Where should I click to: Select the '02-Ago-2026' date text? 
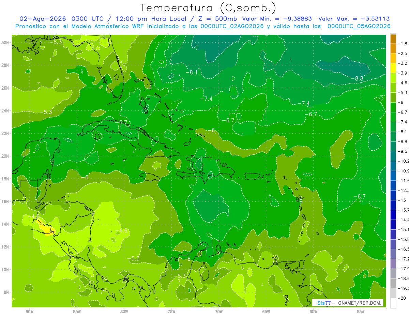(43, 19)
